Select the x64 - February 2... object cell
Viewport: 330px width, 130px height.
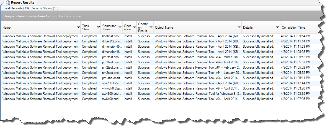198,67
